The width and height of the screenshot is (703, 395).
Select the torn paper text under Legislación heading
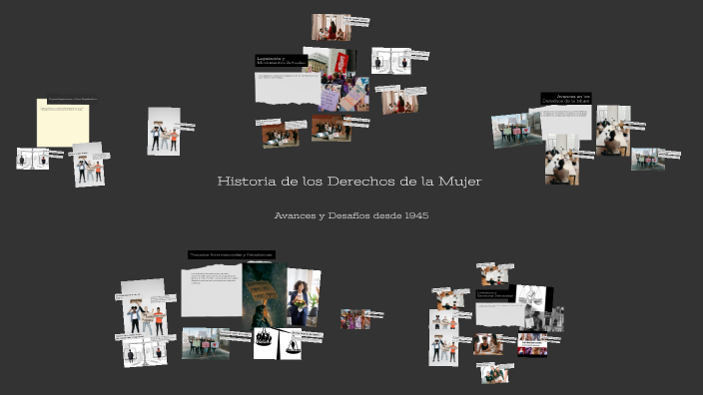coord(288,88)
